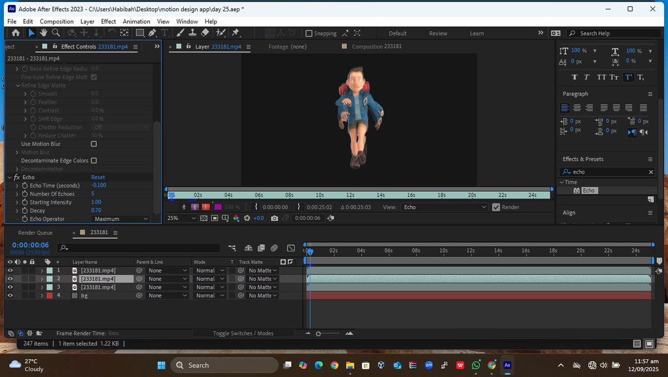Screen dimensions: 668x377
Task: Click Toggle Switches / Modes button
Action: click(x=243, y=333)
